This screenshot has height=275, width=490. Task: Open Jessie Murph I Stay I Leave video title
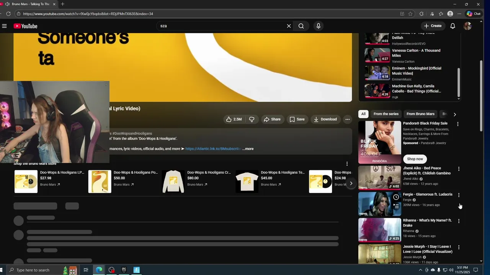427,249
